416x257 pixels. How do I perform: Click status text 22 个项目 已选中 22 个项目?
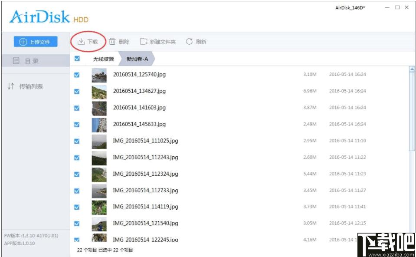click(x=105, y=250)
